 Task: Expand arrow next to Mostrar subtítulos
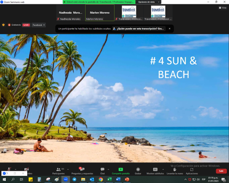163,169
